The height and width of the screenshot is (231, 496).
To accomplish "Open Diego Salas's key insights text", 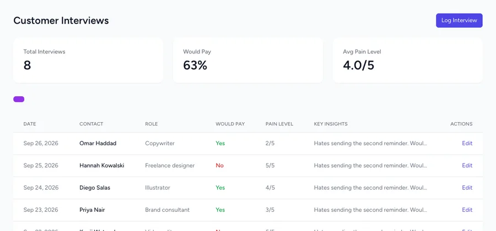I will click(370, 188).
